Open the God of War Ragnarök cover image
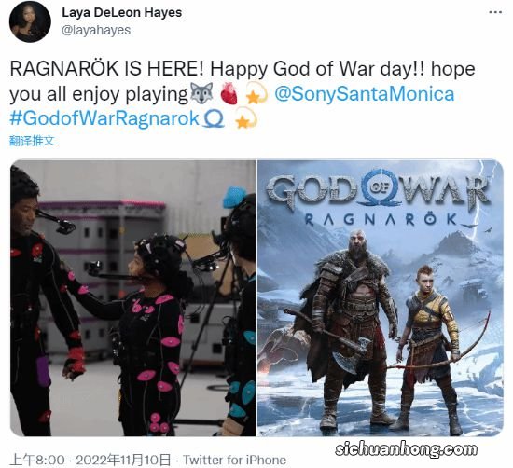513x468 pixels. [x=381, y=298]
